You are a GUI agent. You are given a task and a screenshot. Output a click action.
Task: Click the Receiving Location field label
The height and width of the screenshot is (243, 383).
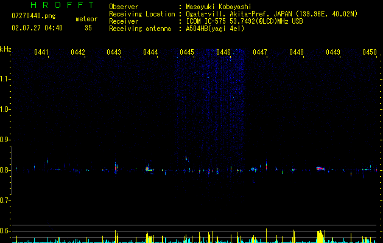tap(142, 14)
